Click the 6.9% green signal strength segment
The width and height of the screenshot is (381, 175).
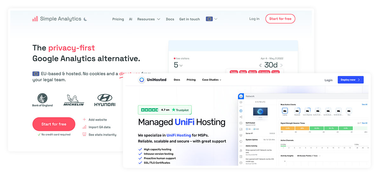pos(345,128)
